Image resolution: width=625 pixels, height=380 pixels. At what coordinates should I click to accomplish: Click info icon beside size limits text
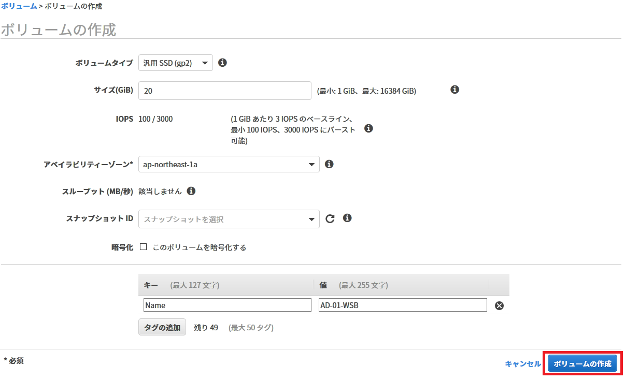(x=454, y=90)
